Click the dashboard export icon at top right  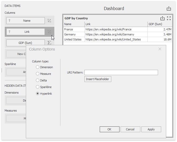pyautogui.click(x=169, y=9)
